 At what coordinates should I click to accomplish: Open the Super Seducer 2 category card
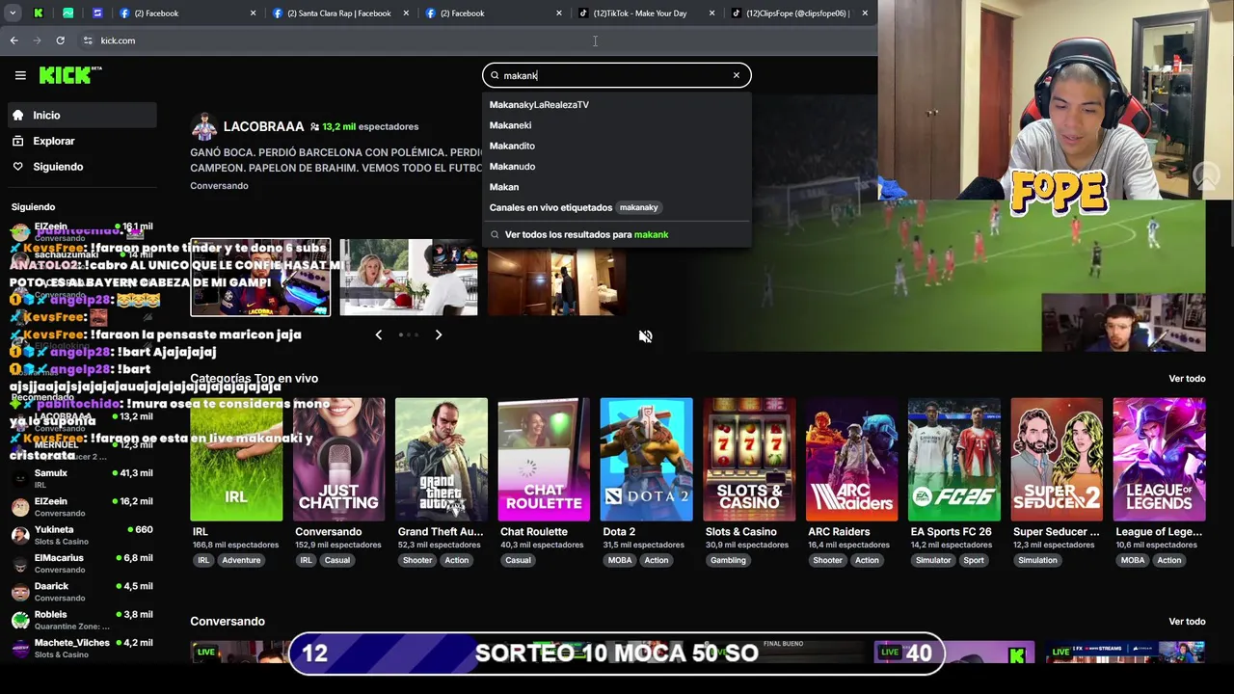coord(1057,460)
